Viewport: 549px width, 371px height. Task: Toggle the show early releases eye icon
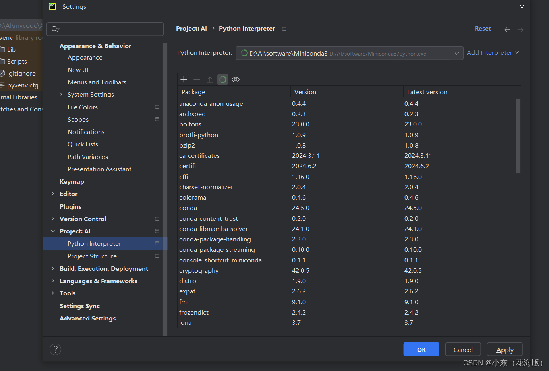(236, 80)
